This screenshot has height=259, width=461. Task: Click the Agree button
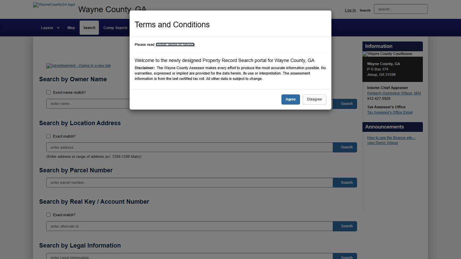tap(291, 99)
